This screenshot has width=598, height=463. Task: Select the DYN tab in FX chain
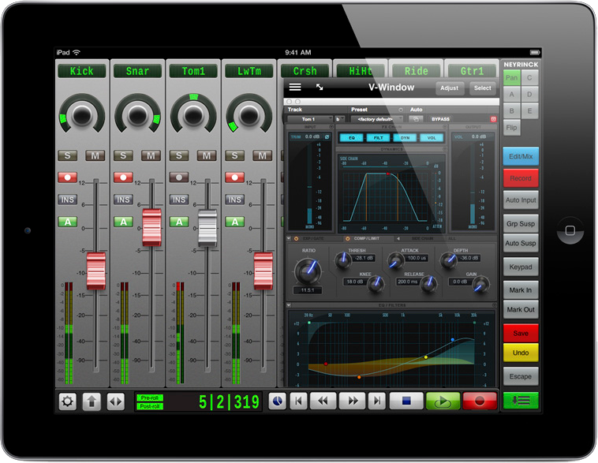[405, 138]
